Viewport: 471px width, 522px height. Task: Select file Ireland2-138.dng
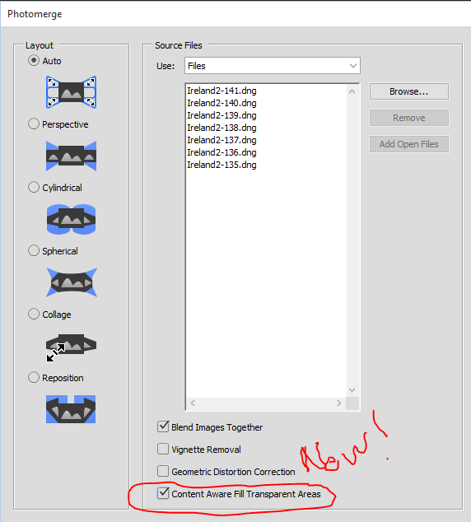pos(222,128)
